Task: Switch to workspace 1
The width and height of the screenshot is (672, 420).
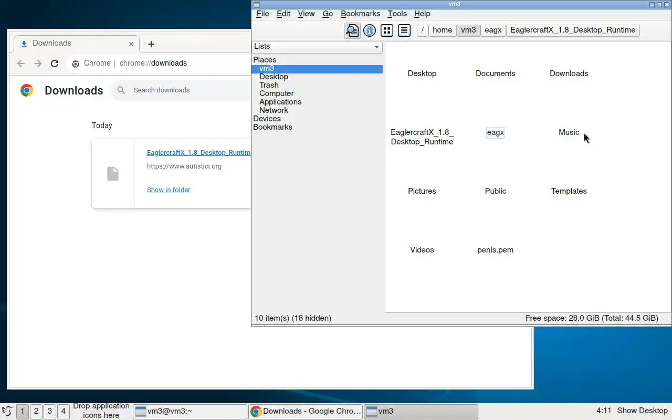Action: click(22, 411)
